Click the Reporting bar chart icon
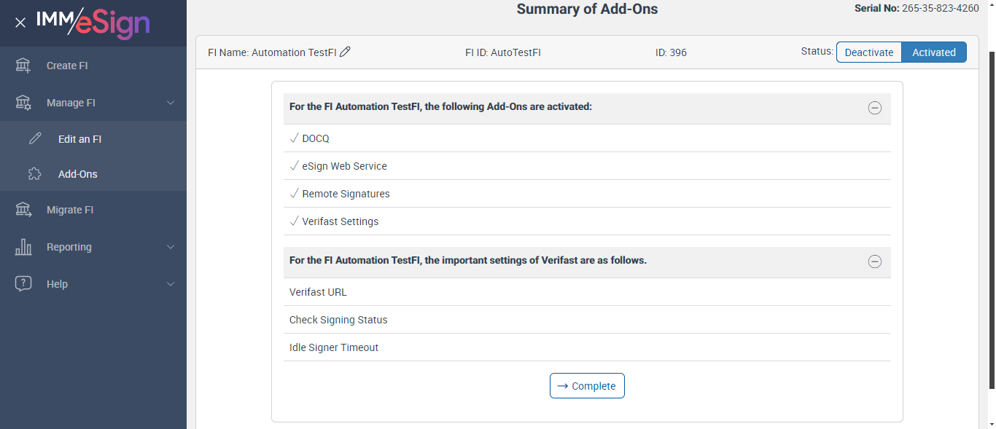996x429 pixels. click(x=23, y=247)
